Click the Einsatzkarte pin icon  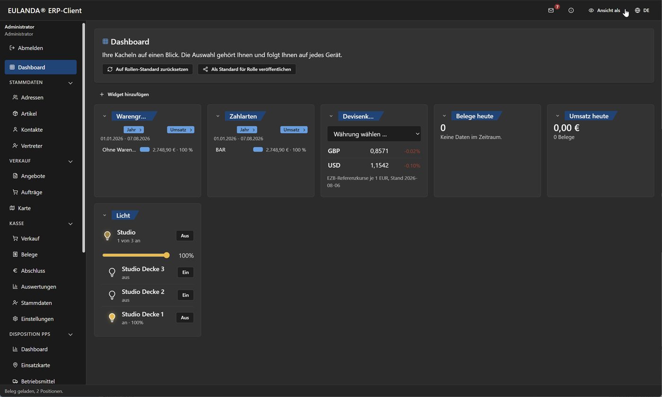[15, 365]
